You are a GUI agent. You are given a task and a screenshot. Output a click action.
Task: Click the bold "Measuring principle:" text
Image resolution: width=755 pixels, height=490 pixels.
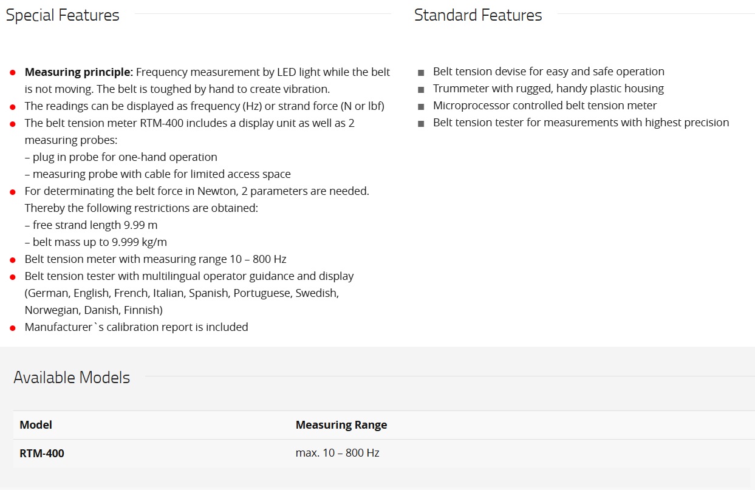[x=79, y=72]
